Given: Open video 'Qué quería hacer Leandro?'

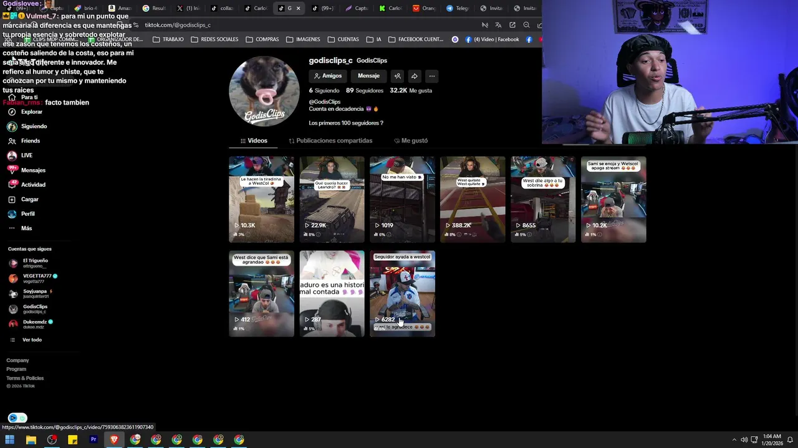Looking at the screenshot, I should pos(332,199).
